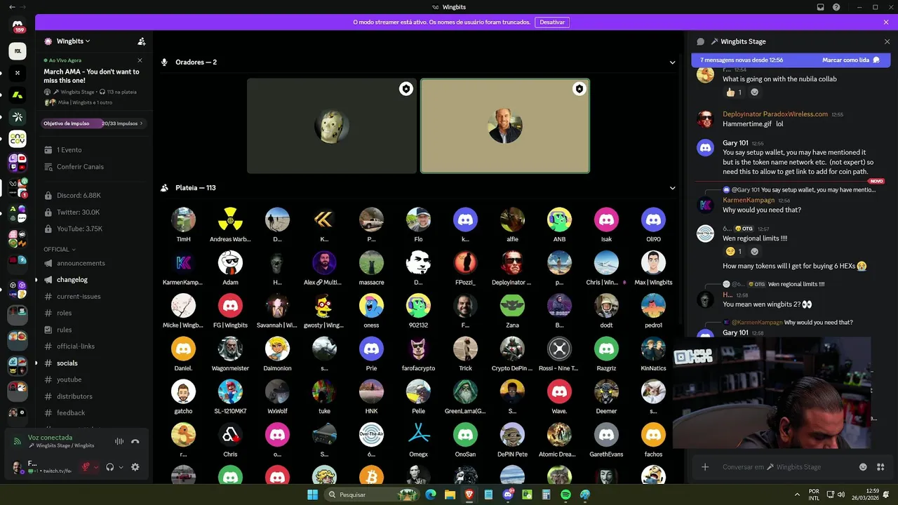Image resolution: width=898 pixels, height=505 pixels.
Task: Open March AMA event title
Action: (92, 76)
